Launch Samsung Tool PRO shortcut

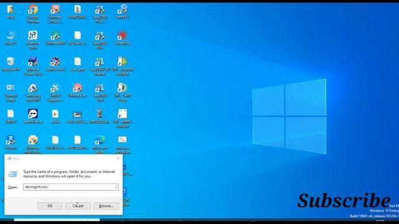pyautogui.click(x=33, y=93)
